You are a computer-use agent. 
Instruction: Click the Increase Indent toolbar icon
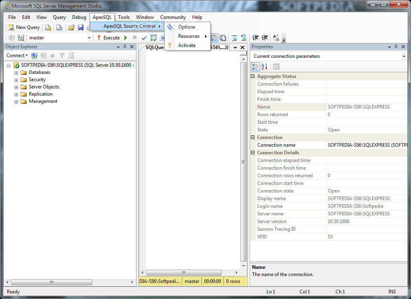click(x=265, y=38)
